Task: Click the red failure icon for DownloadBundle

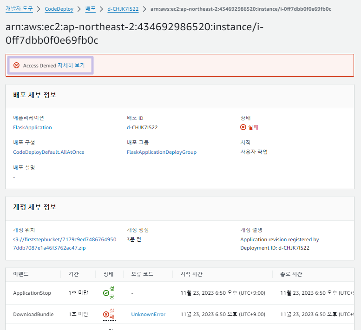Action: [106, 314]
